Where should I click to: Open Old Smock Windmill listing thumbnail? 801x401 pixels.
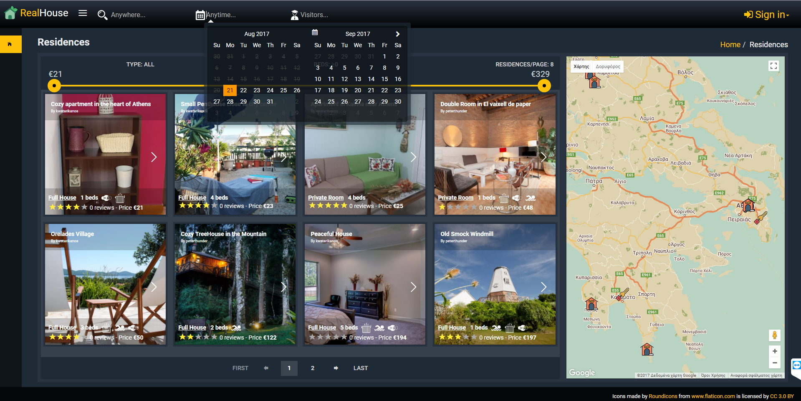click(495, 284)
